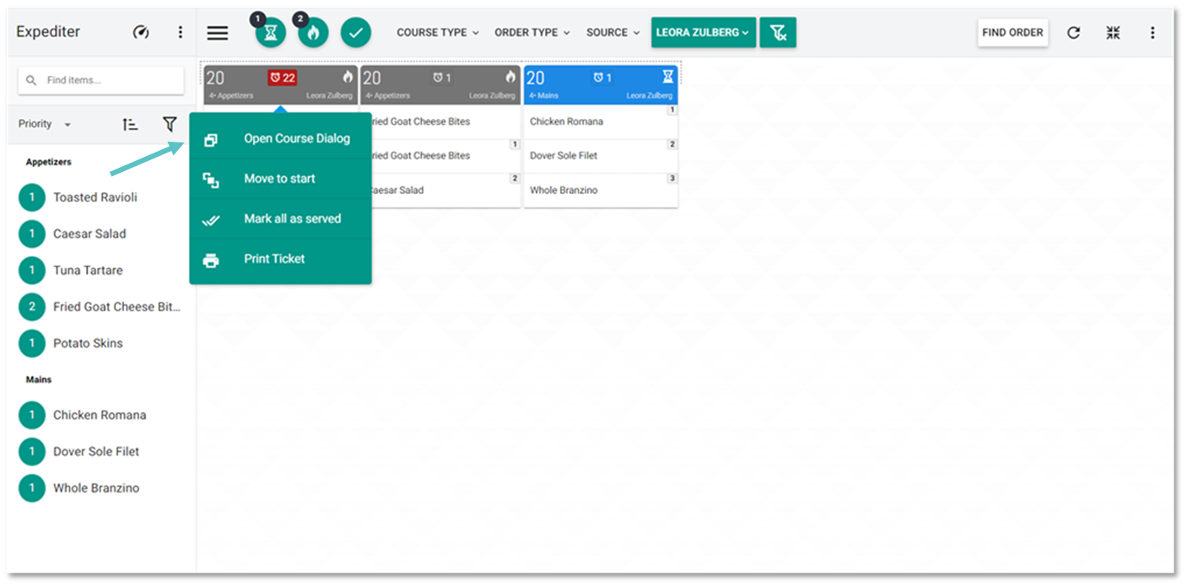
Task: Expand the Order Type dropdown
Action: click(532, 33)
